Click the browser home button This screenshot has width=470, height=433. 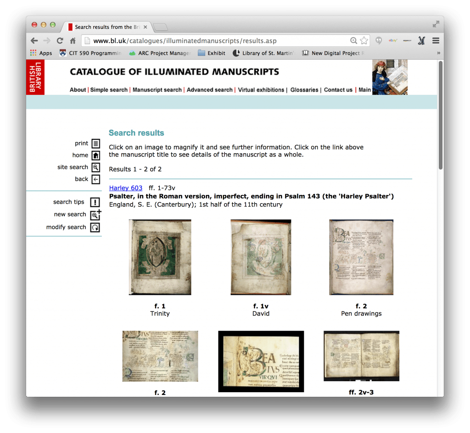73,41
